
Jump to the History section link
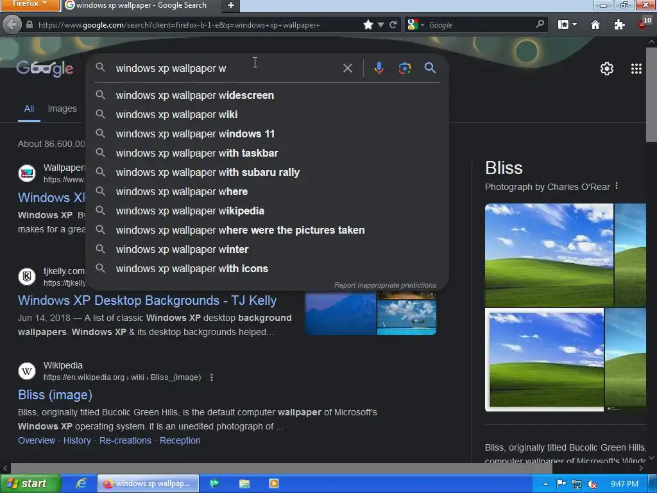pos(77,440)
